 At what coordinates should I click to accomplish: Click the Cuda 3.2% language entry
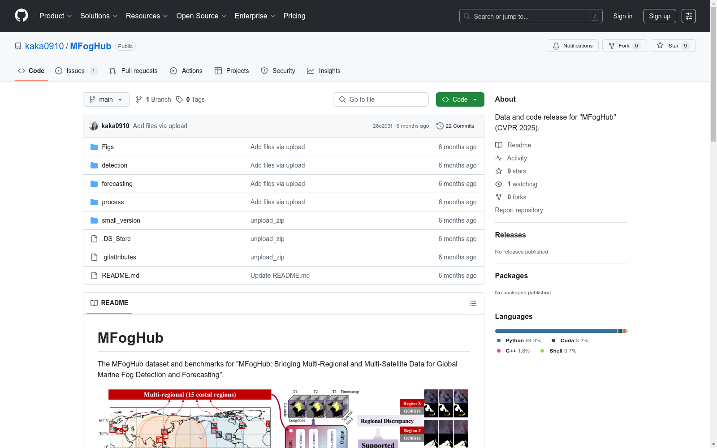coord(570,340)
